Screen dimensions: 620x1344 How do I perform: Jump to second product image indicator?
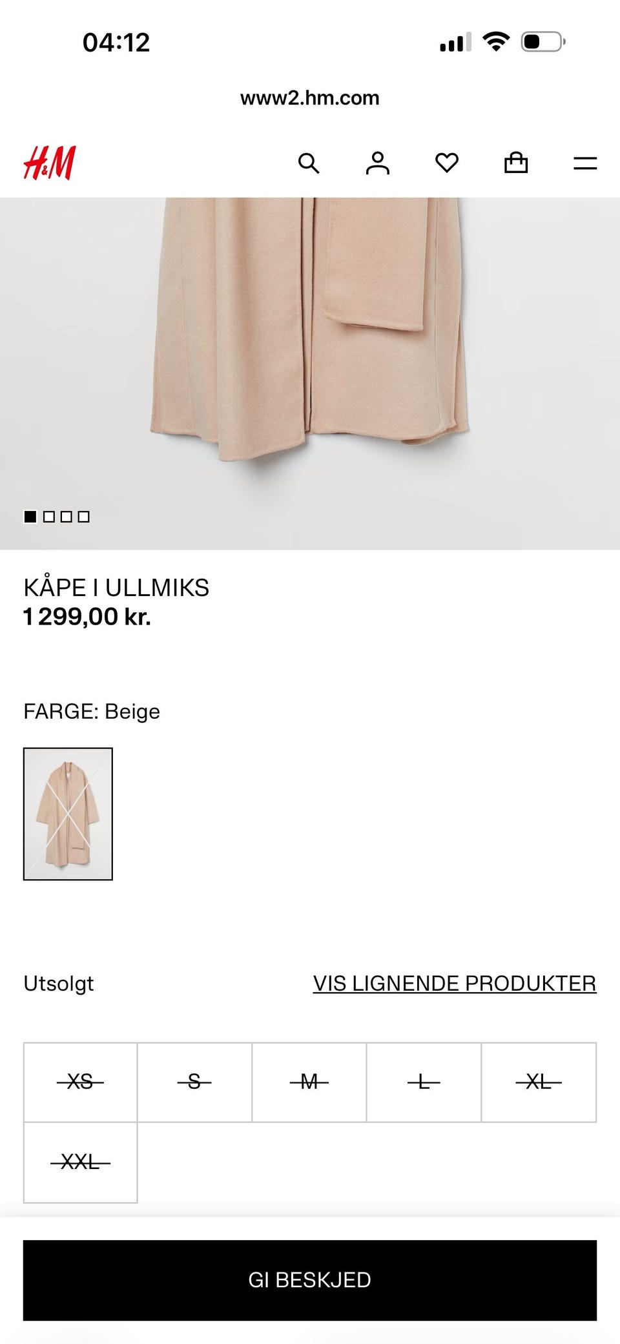tap(48, 517)
